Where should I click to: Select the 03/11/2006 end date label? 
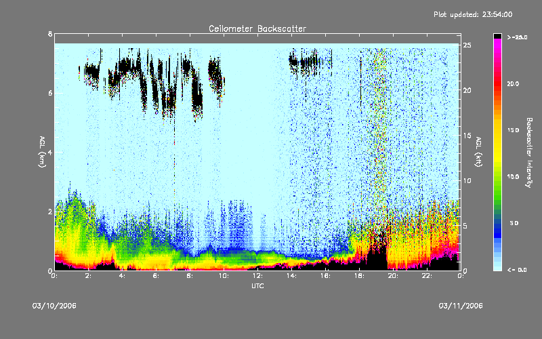tap(461, 306)
